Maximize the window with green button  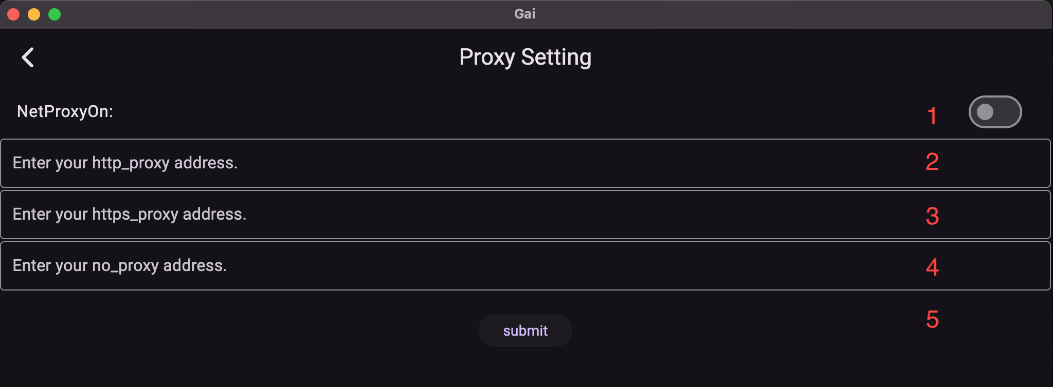tap(55, 14)
